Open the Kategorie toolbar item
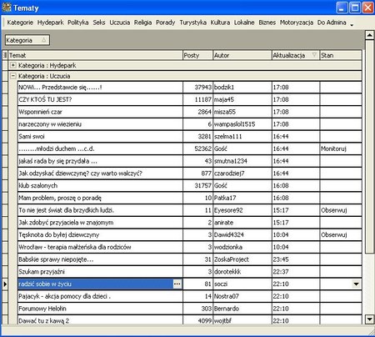The width and height of the screenshot is (375, 337). point(20,23)
